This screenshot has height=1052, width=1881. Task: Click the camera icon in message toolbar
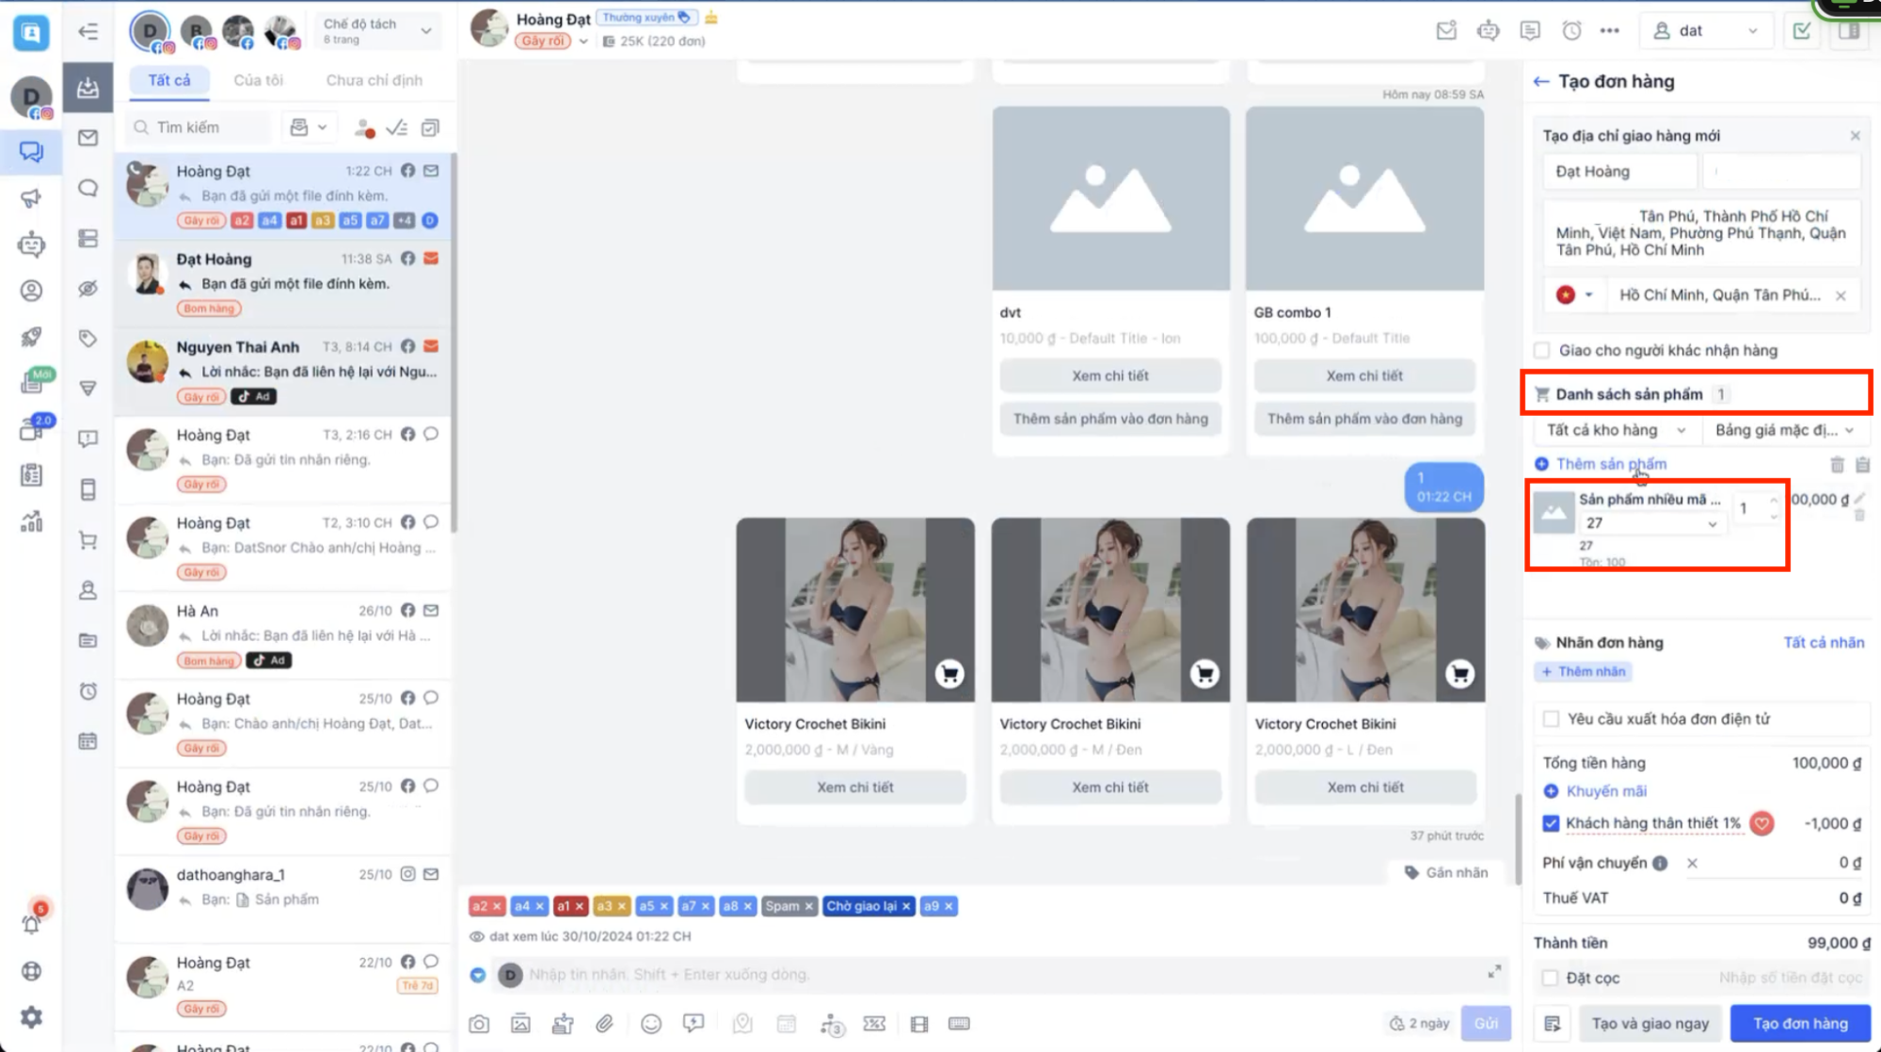(479, 1024)
